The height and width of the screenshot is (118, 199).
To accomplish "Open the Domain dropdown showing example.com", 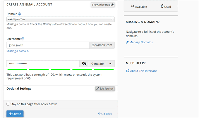I will 61,19.
